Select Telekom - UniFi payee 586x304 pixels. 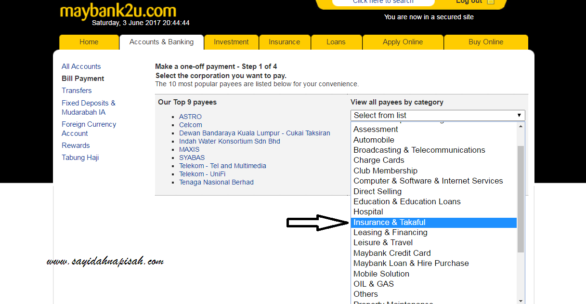pyautogui.click(x=202, y=174)
